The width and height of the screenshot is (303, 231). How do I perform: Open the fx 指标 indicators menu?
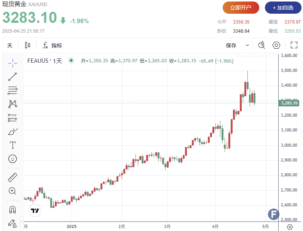point(52,46)
